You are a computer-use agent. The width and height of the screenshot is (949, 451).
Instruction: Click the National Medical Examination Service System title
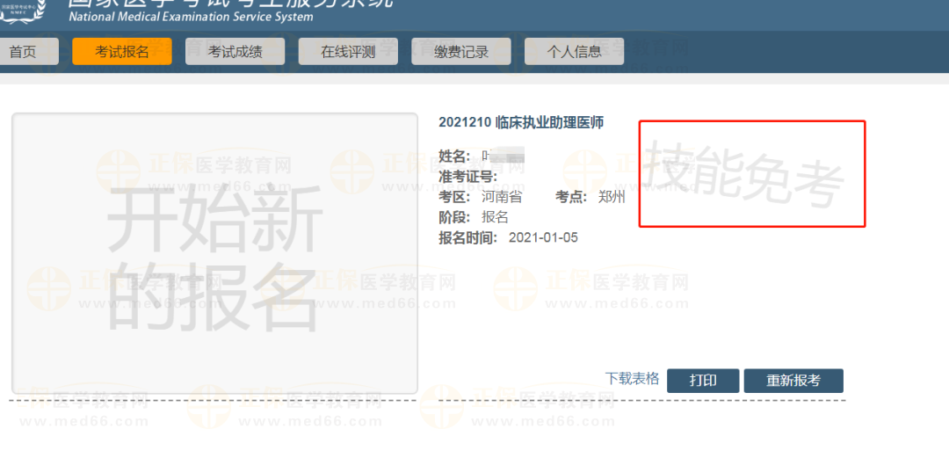coord(190,16)
